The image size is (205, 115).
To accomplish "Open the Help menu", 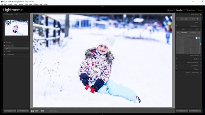I will click(41, 4).
